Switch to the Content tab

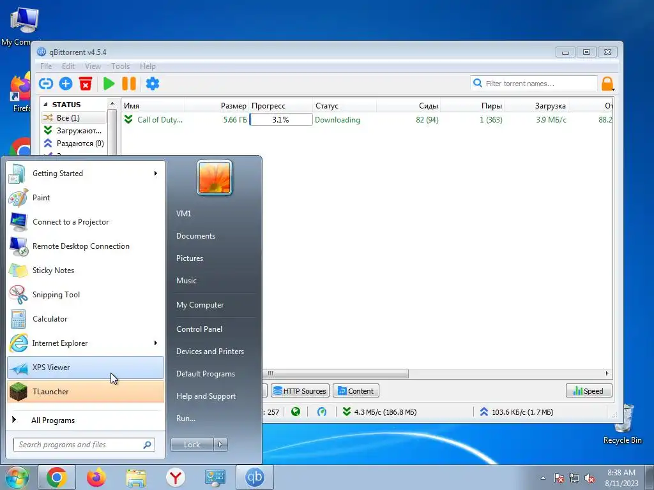click(x=356, y=391)
